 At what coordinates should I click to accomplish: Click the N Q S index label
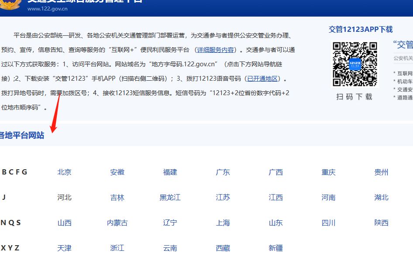[x=11, y=222]
